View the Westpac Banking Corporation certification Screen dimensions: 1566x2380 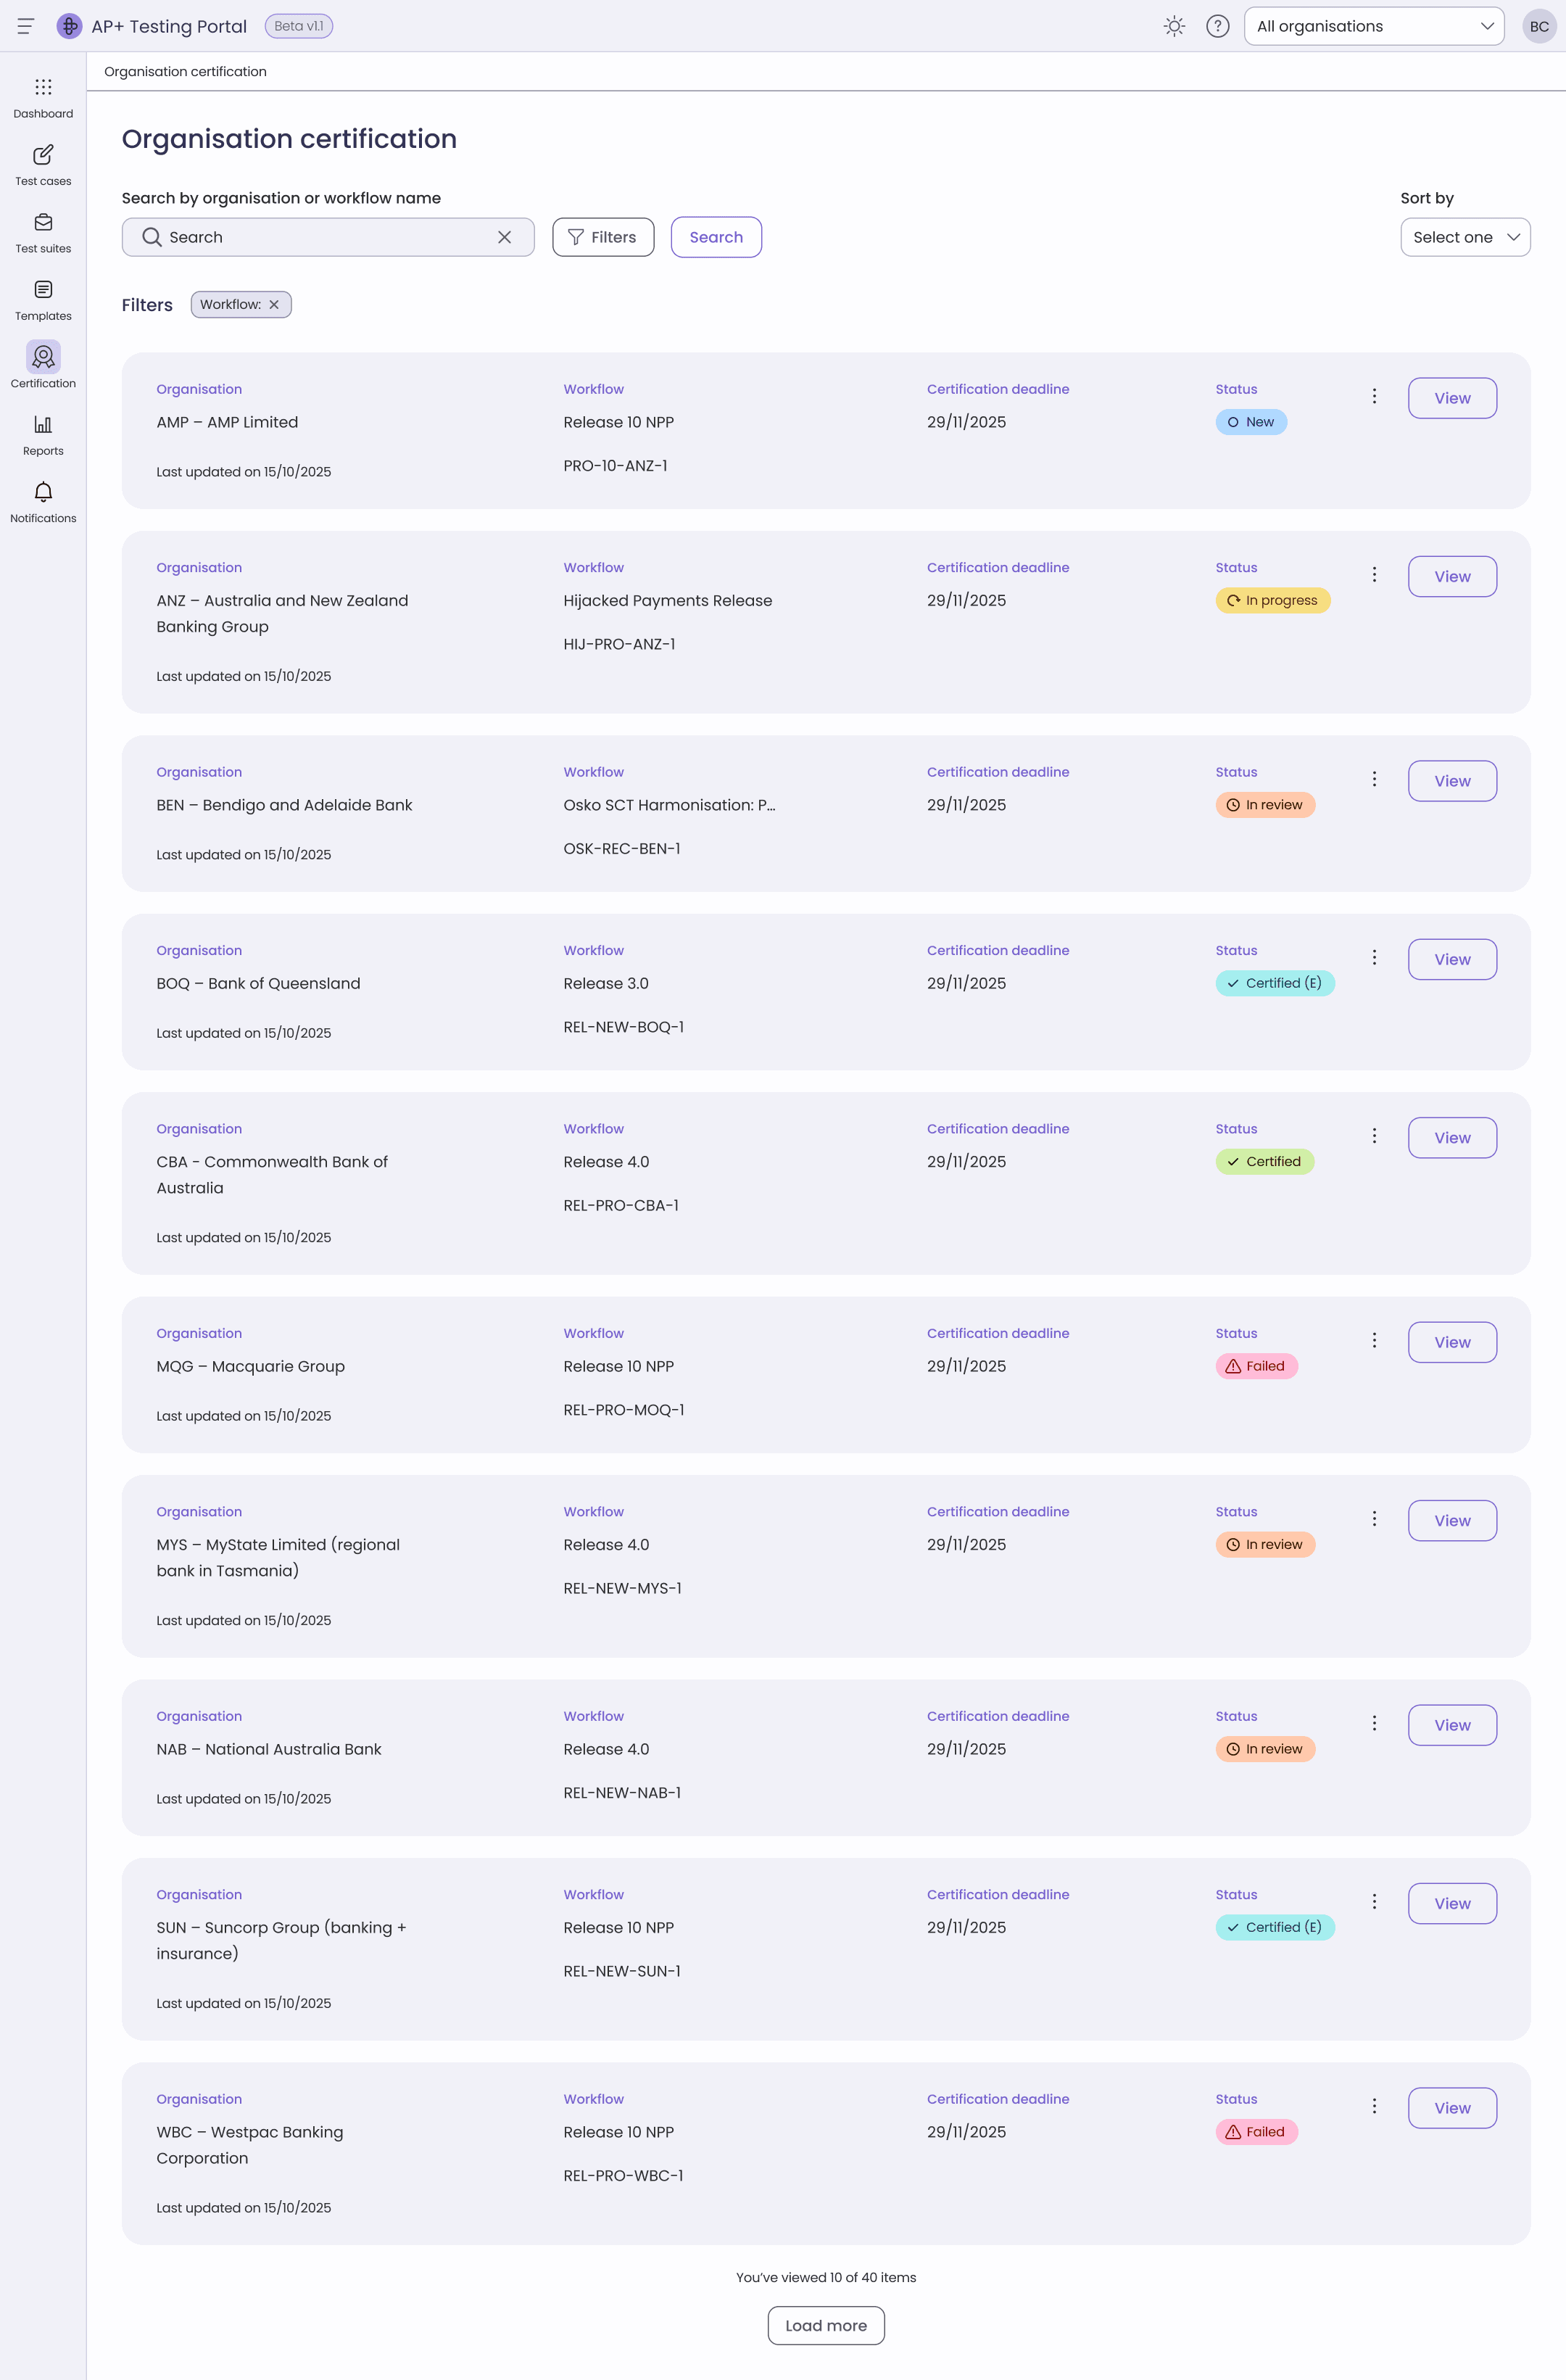1452,2108
